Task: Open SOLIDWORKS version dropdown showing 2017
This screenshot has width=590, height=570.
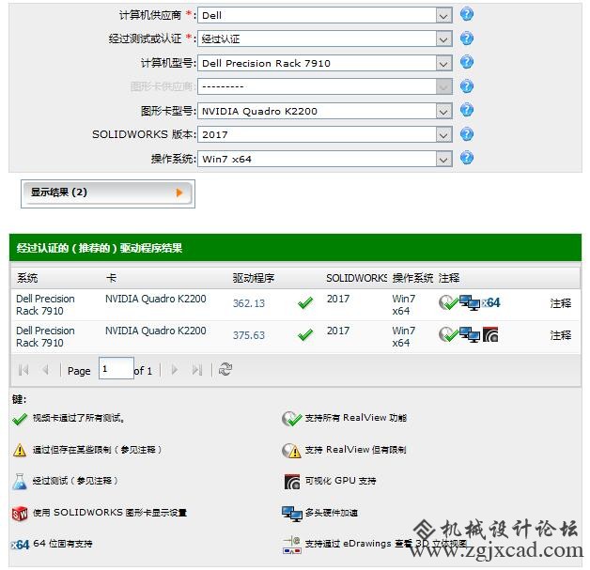Action: (325, 134)
